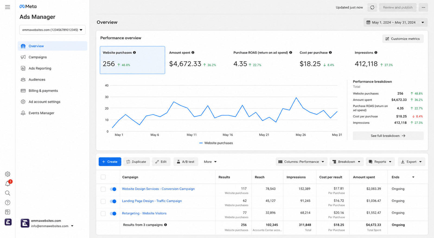Go to Audiences in sidebar
This screenshot has width=434, height=238.
[52, 79]
